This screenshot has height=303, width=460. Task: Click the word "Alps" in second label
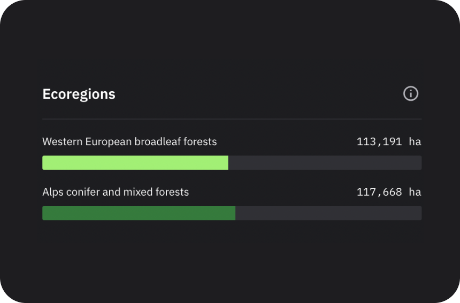[52, 192]
